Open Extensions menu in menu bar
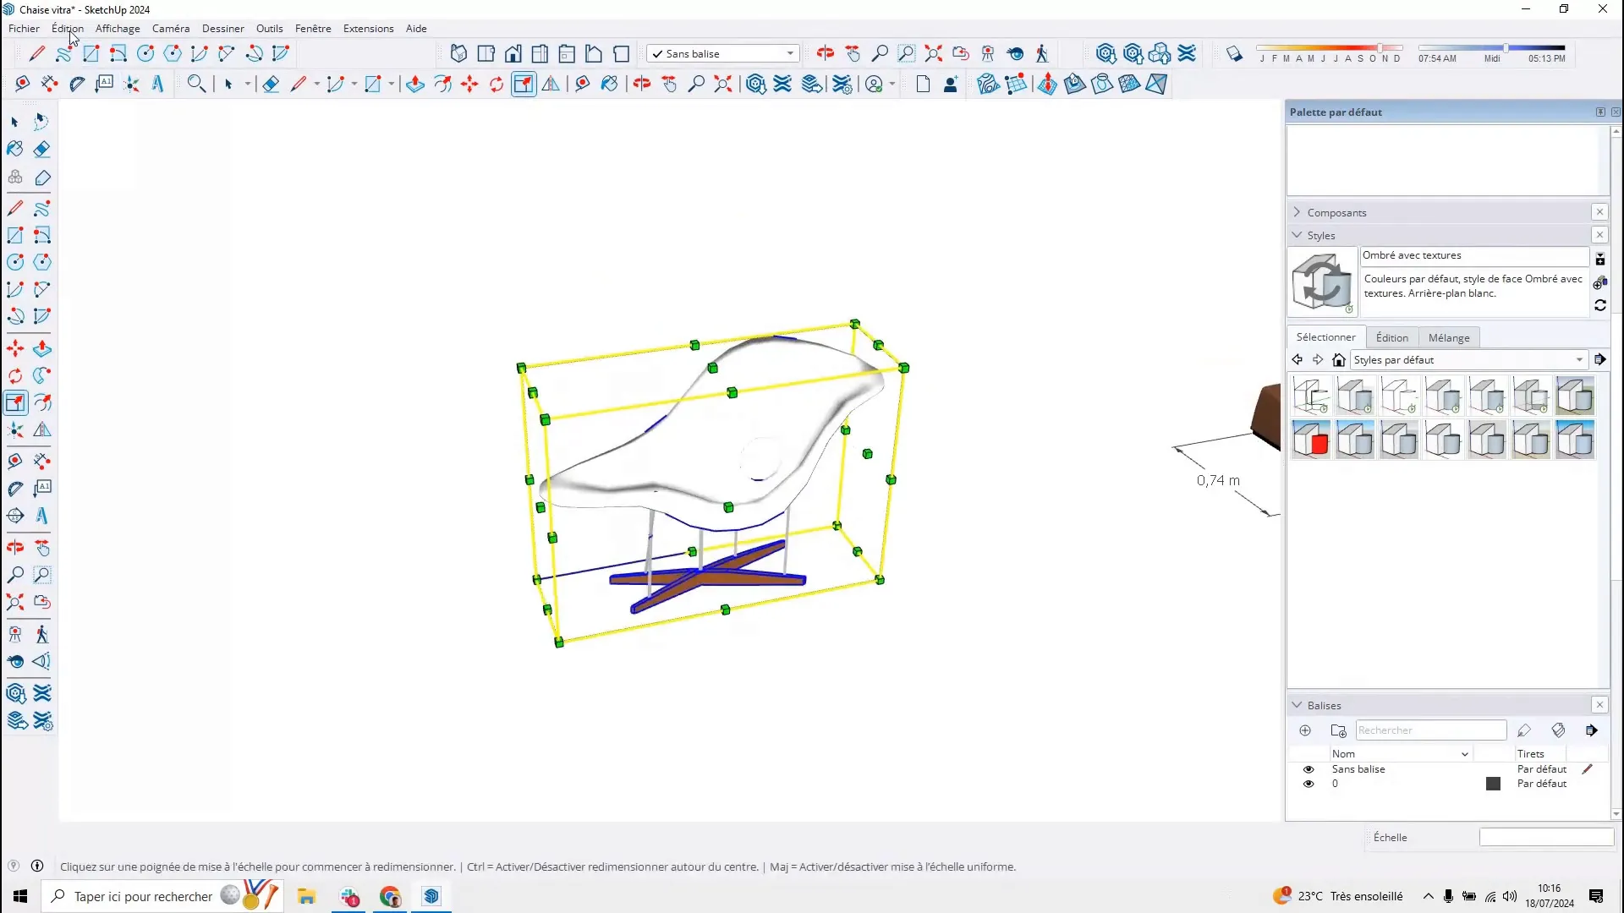 click(368, 28)
